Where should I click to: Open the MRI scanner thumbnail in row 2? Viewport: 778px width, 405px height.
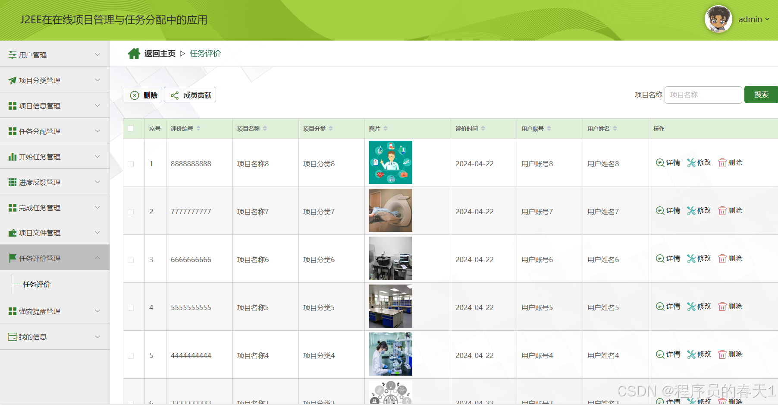click(x=391, y=210)
